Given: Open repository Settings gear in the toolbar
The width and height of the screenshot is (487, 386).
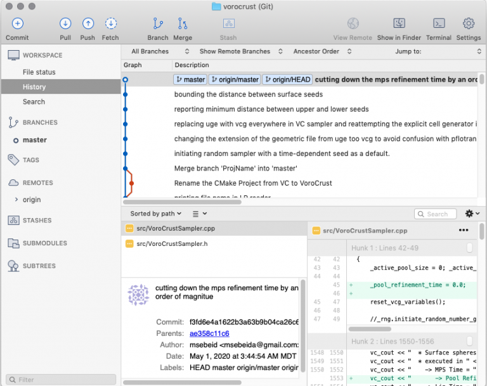Looking at the screenshot, I should coord(469,24).
